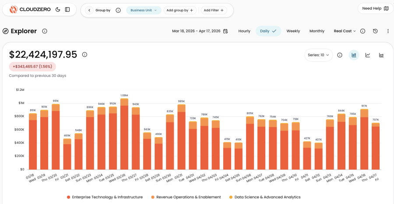Toggle the sidebar panel icon

tap(67, 10)
